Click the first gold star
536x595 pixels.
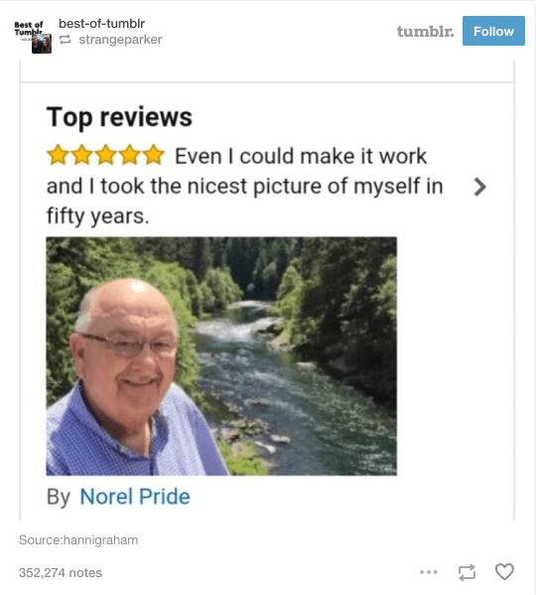(59, 155)
